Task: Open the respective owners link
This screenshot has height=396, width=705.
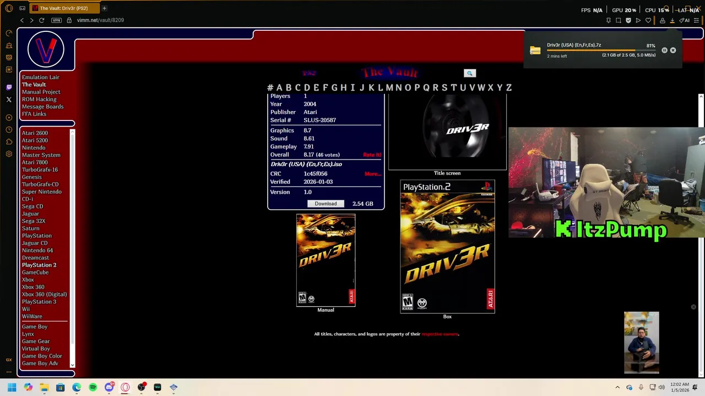Action: tap(440, 334)
